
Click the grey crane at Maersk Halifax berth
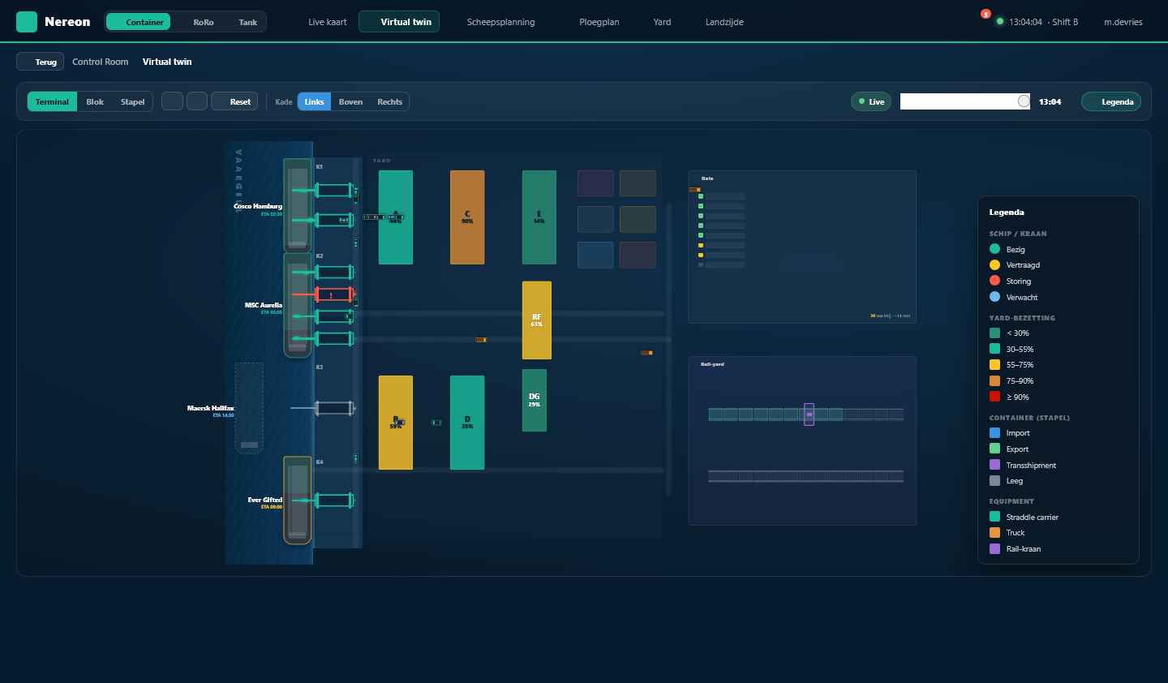[335, 408]
